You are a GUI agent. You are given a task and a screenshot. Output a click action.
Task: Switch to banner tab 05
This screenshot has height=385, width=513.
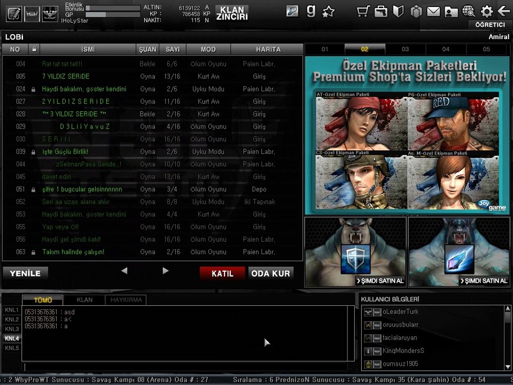(486, 49)
